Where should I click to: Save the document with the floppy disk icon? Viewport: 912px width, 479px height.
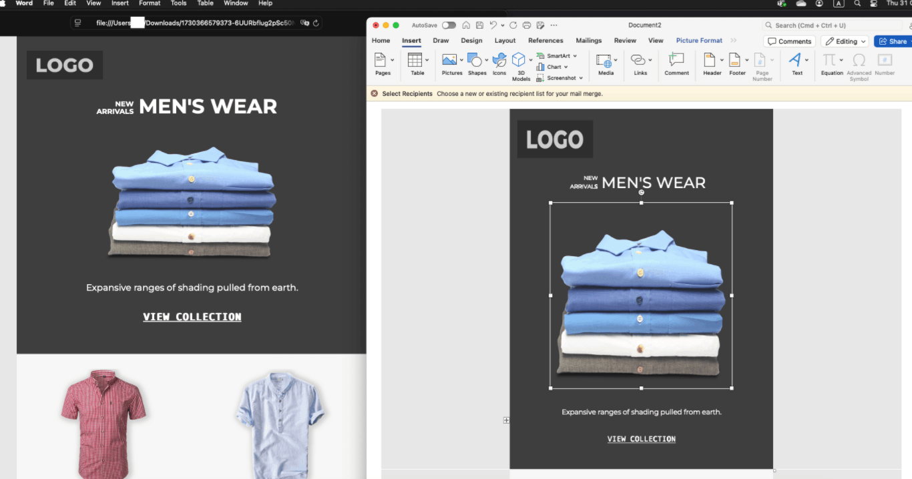click(479, 25)
